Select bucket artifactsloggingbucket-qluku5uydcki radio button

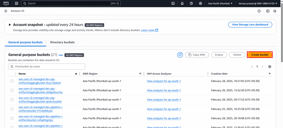click(12, 100)
